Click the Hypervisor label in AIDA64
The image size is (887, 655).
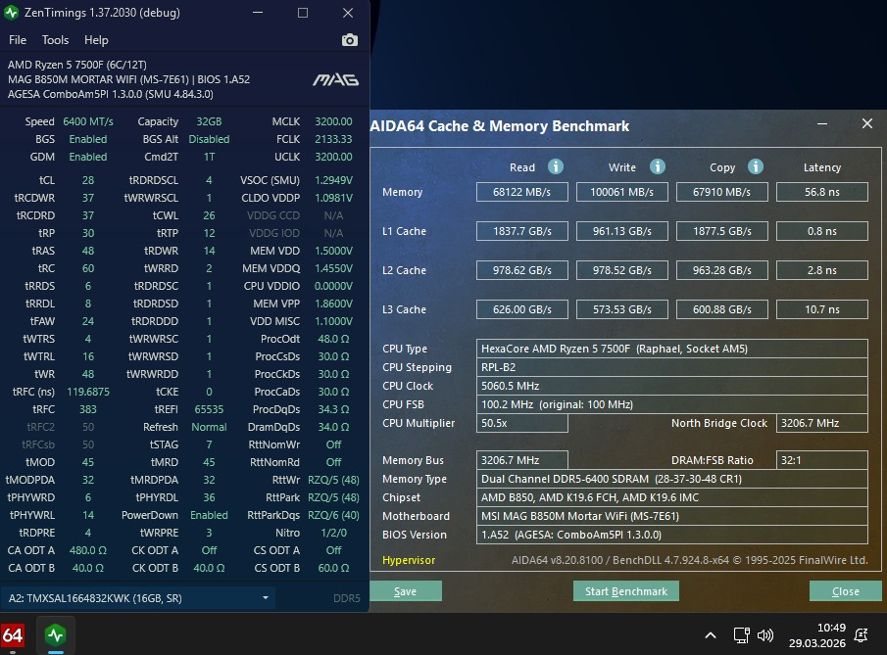click(409, 560)
